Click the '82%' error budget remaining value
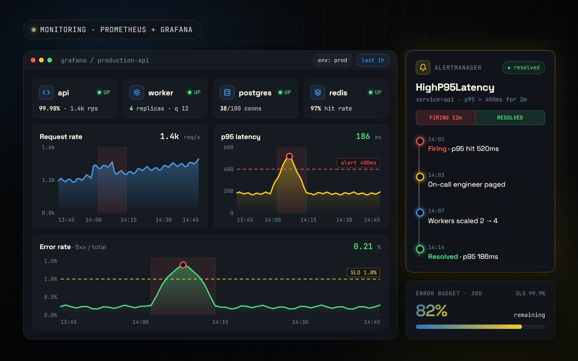Screen dimensions: 578x361 pos(431,310)
